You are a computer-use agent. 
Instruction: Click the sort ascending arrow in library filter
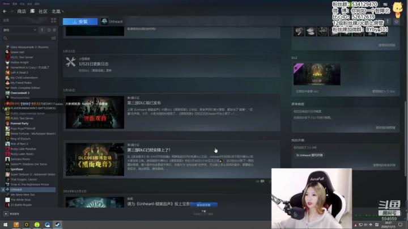[x=42, y=30]
